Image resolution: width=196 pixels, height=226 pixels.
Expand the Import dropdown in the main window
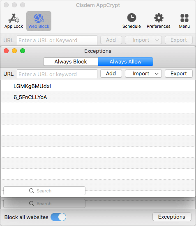pyautogui.click(x=143, y=40)
